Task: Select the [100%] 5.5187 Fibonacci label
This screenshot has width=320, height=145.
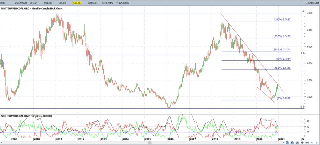Action: coord(282,20)
